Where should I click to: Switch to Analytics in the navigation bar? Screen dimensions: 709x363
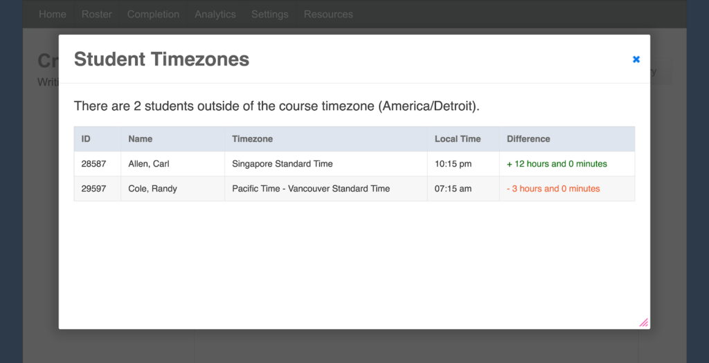click(x=215, y=14)
